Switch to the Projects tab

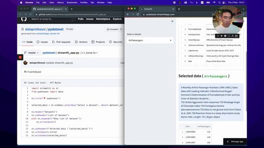98,42
